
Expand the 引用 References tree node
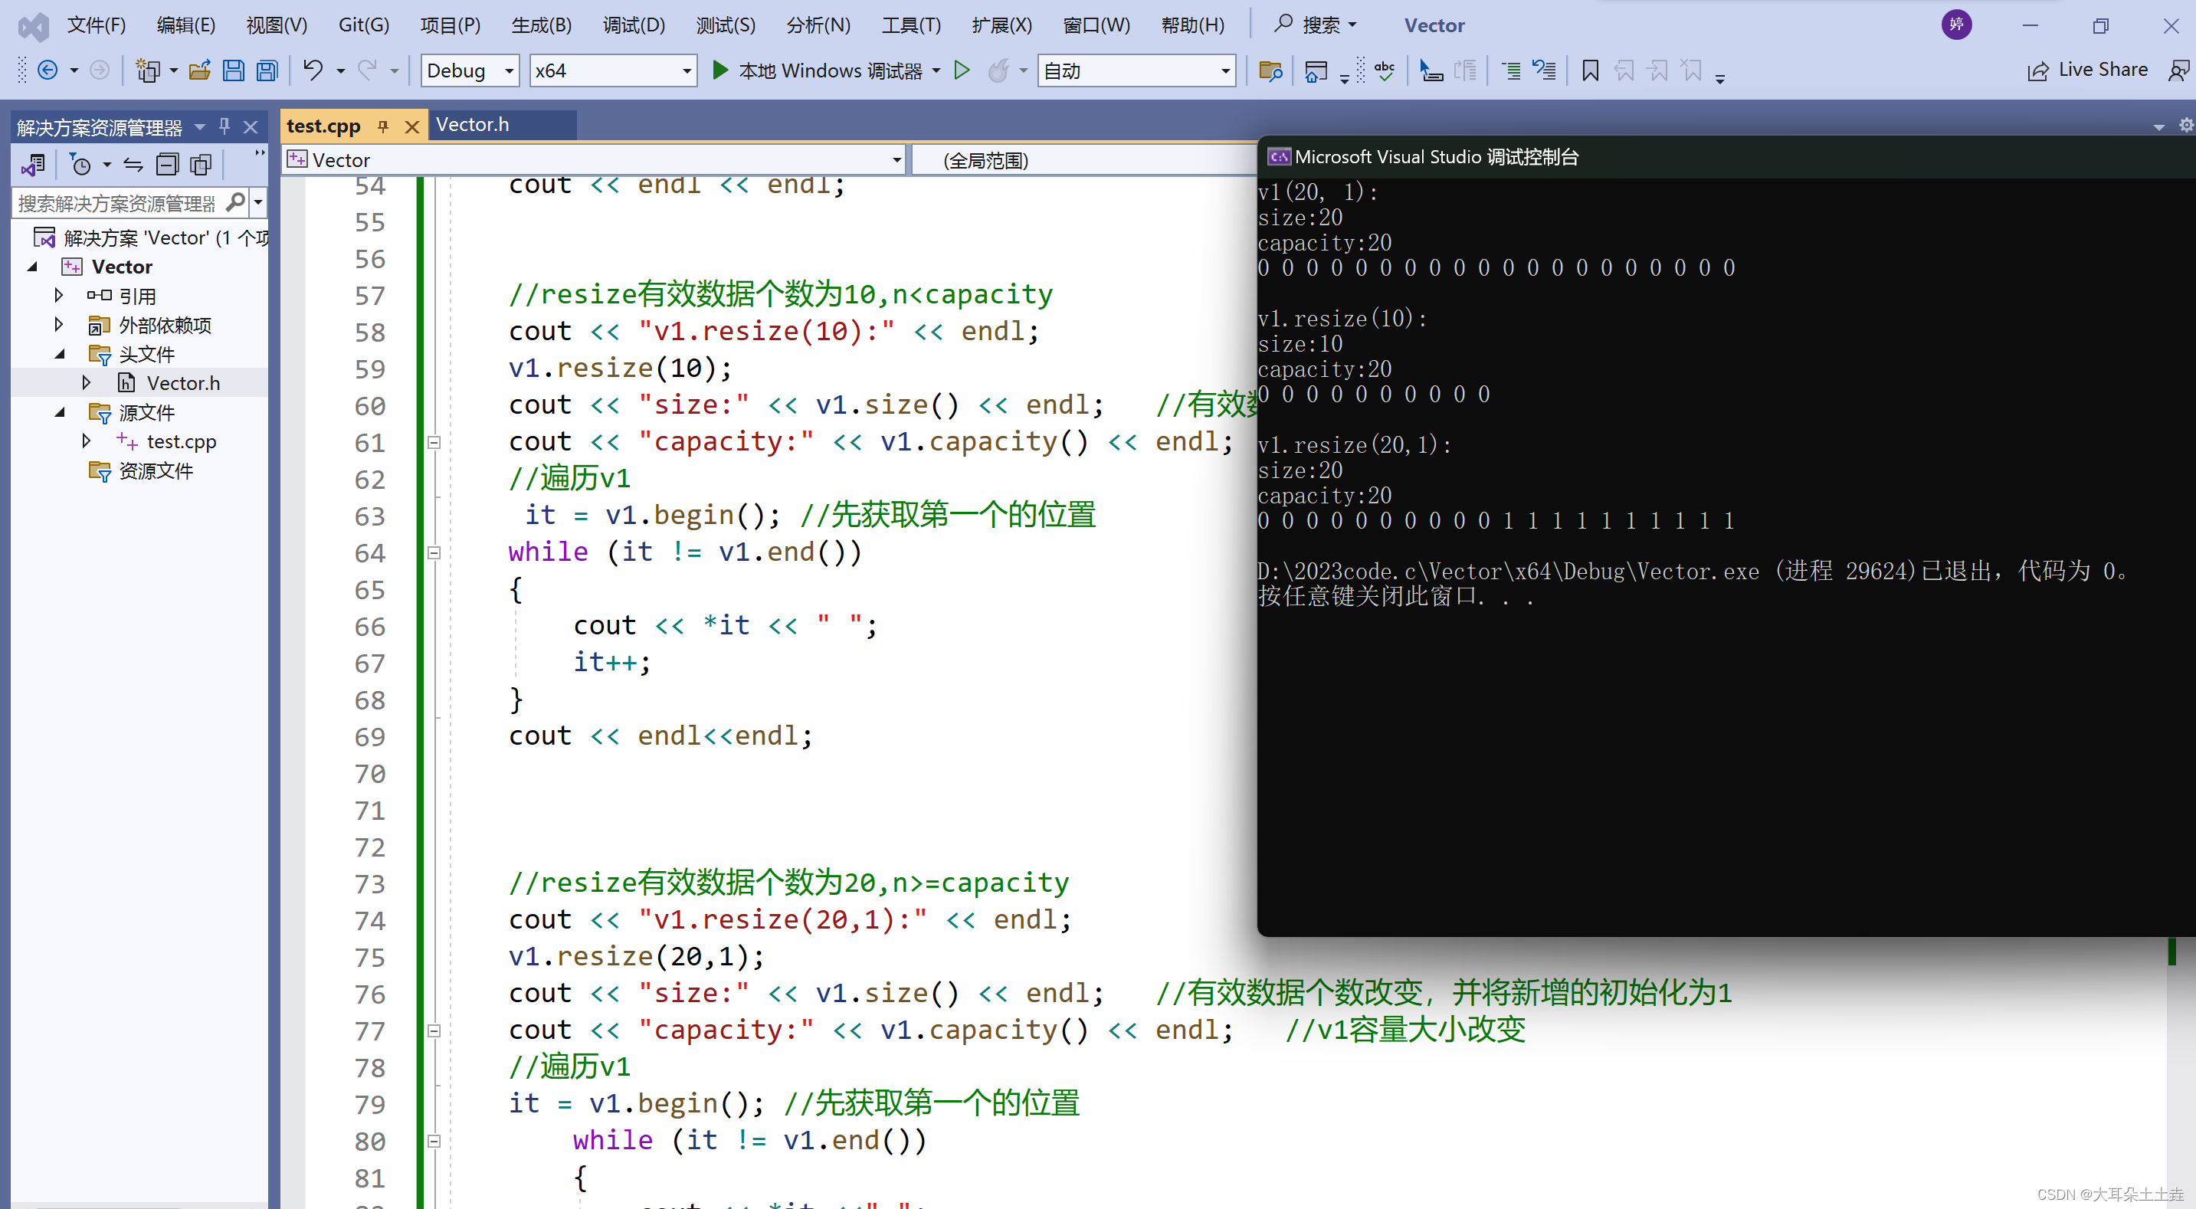point(59,296)
